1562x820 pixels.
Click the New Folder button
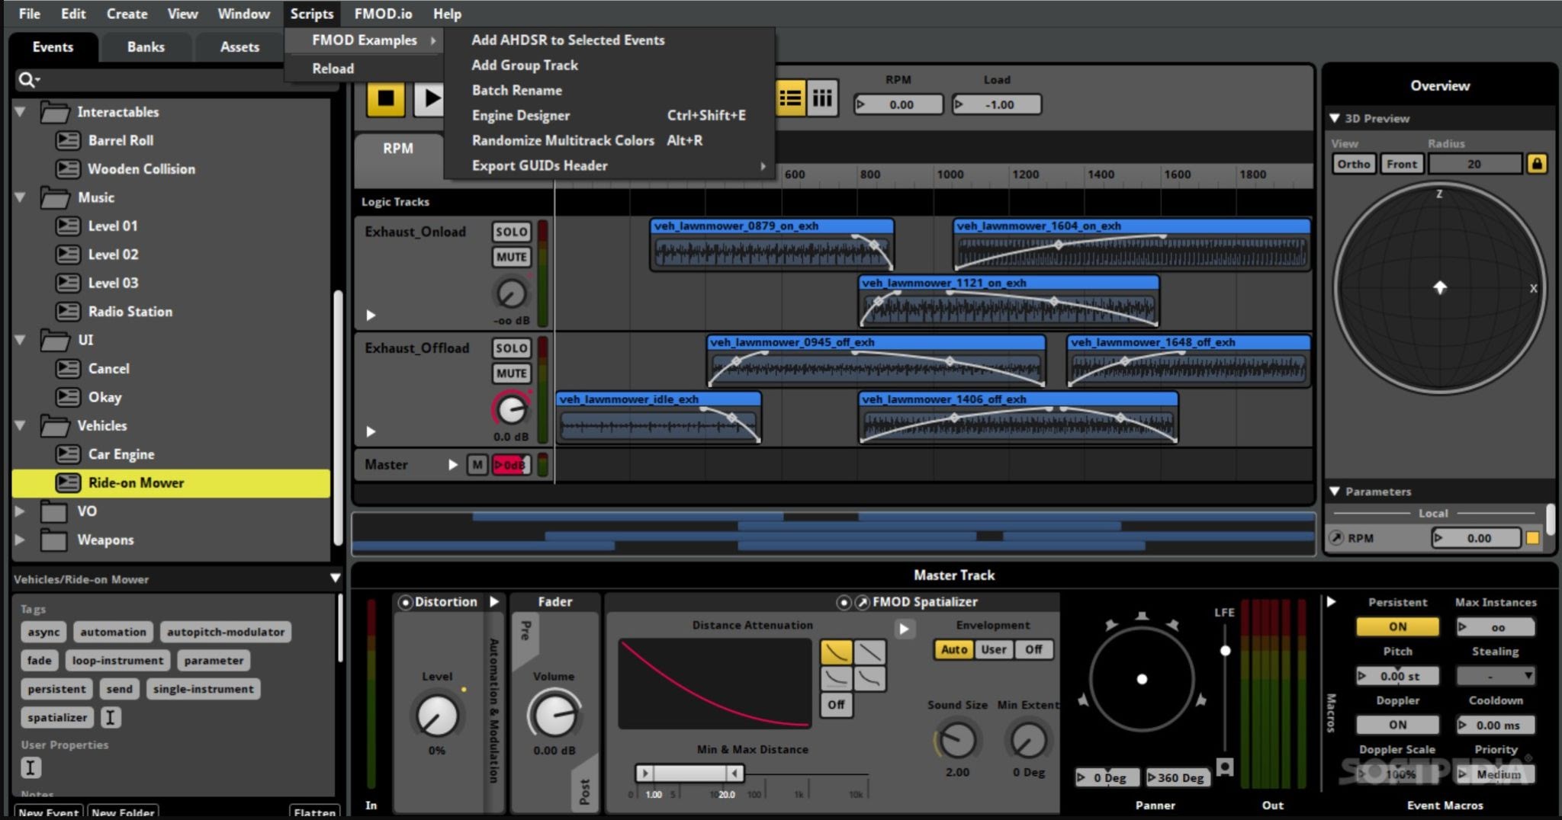123,812
